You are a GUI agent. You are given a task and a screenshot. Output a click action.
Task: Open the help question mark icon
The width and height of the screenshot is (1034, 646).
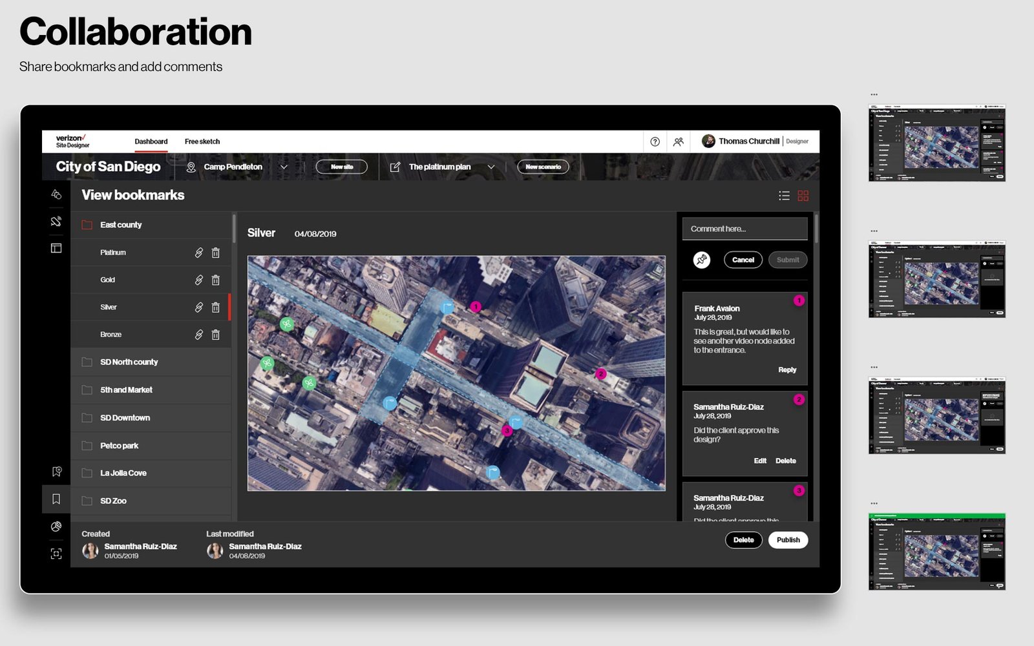click(x=655, y=141)
